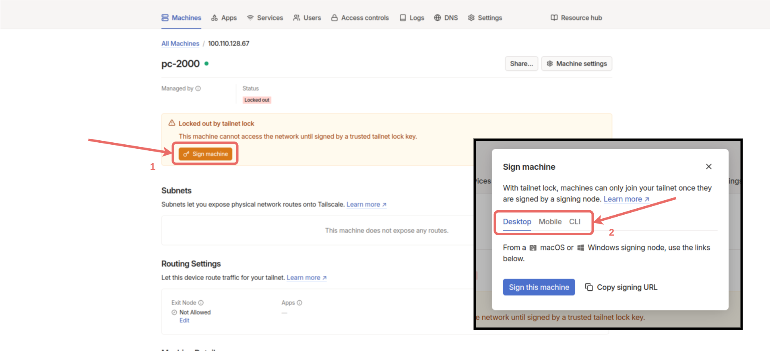The height and width of the screenshot is (351, 770).
Task: Click the Exit Node info icon
Action: click(x=201, y=303)
